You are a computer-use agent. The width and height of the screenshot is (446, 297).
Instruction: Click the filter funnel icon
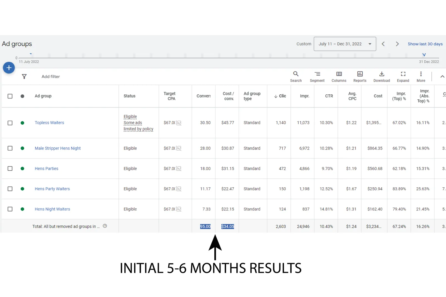pyautogui.click(x=24, y=77)
